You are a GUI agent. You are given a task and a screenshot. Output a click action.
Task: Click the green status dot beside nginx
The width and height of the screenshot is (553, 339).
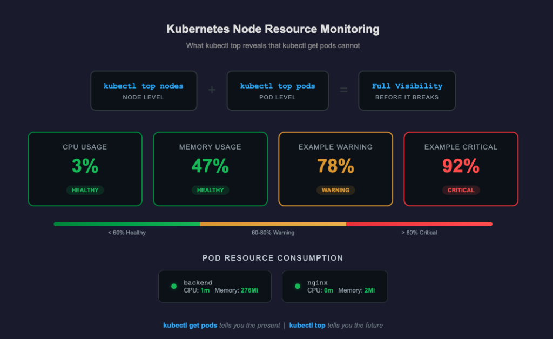(x=298, y=286)
